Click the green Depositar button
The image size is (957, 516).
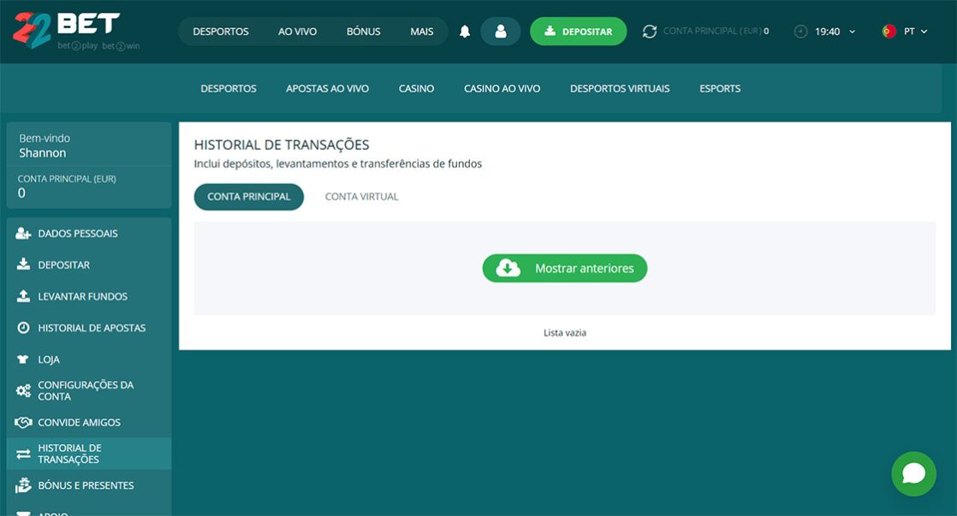(579, 30)
